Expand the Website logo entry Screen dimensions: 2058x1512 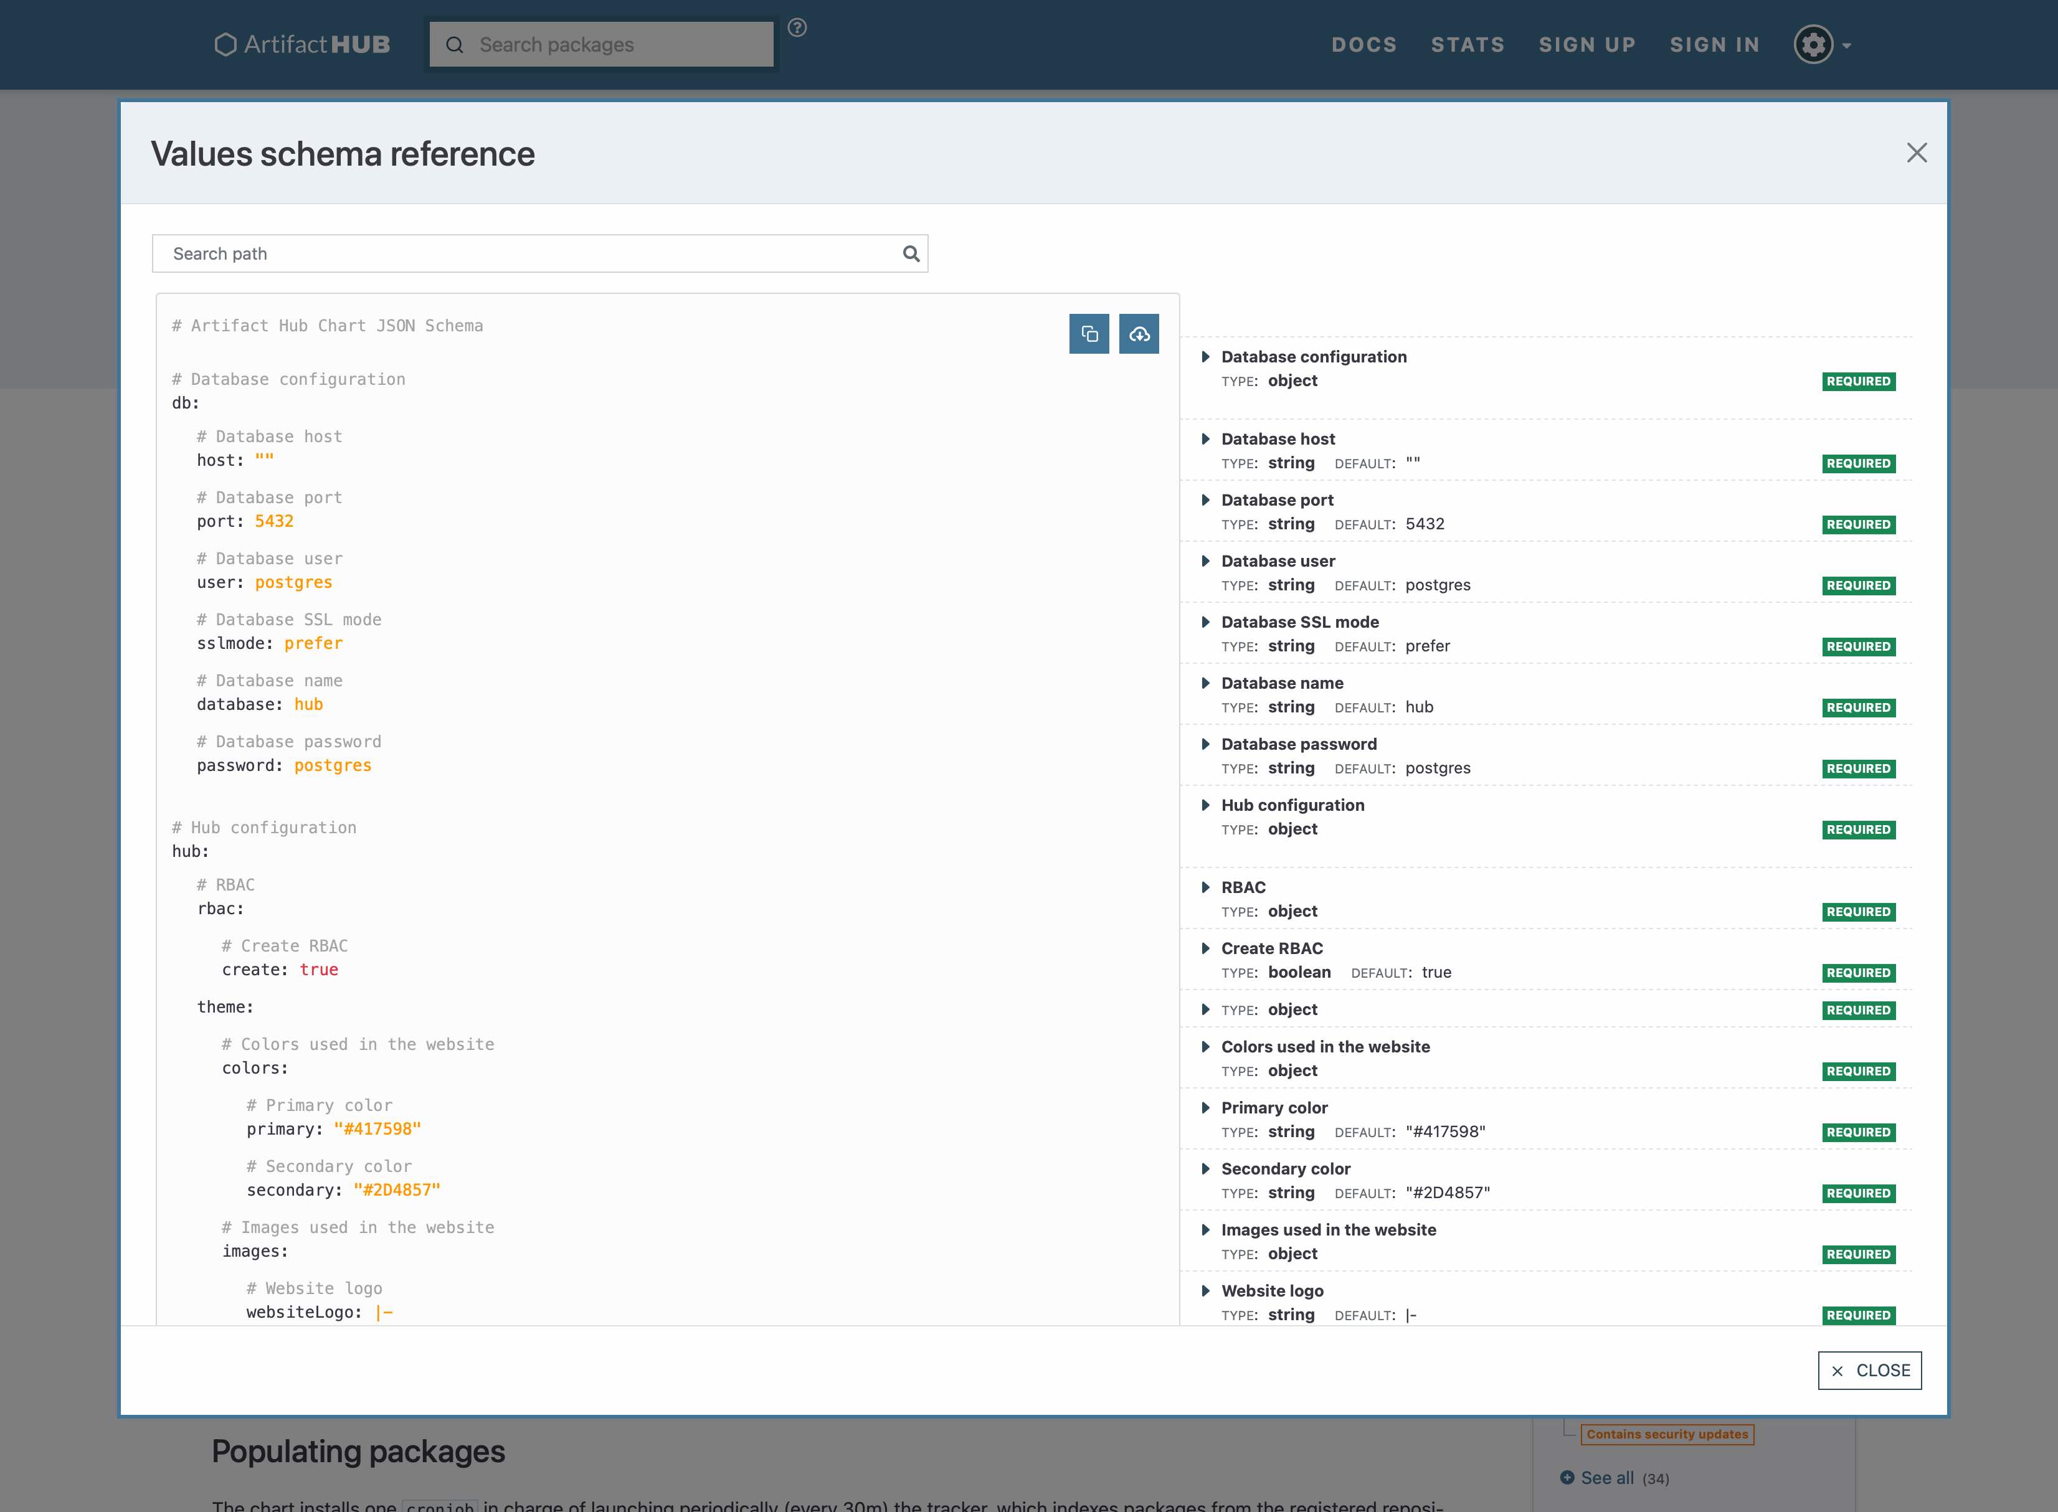point(1206,1290)
